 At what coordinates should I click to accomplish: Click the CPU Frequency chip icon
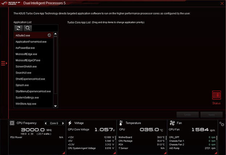pos(12,123)
